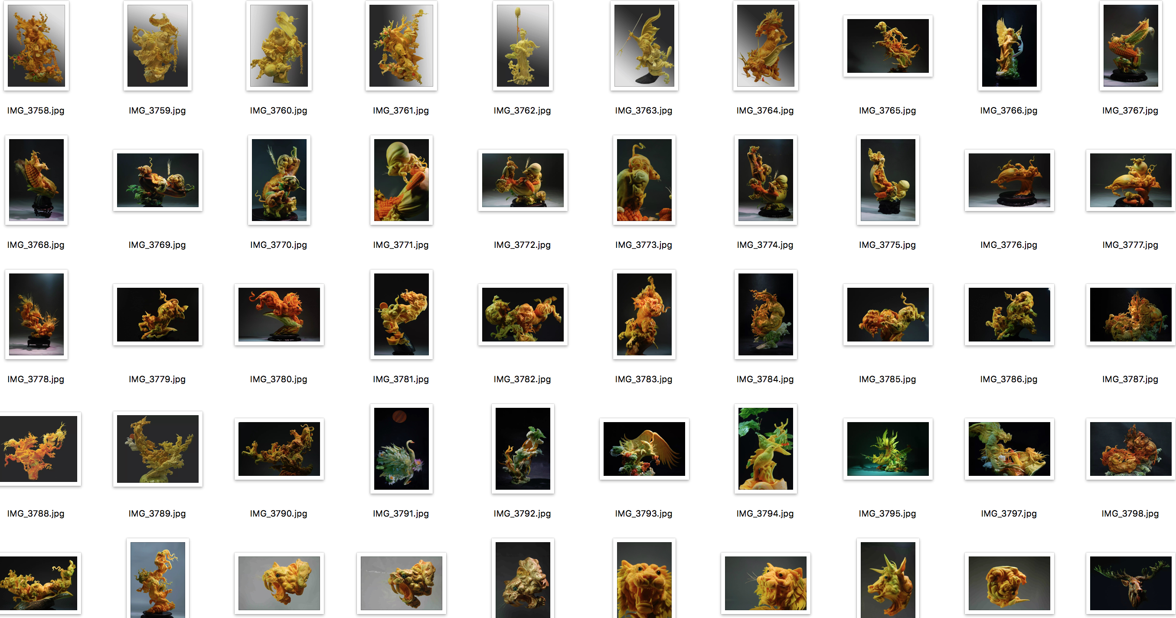This screenshot has height=618, width=1176.
Task: Click the IMG_3765.jpg thumbnail
Action: coord(888,46)
